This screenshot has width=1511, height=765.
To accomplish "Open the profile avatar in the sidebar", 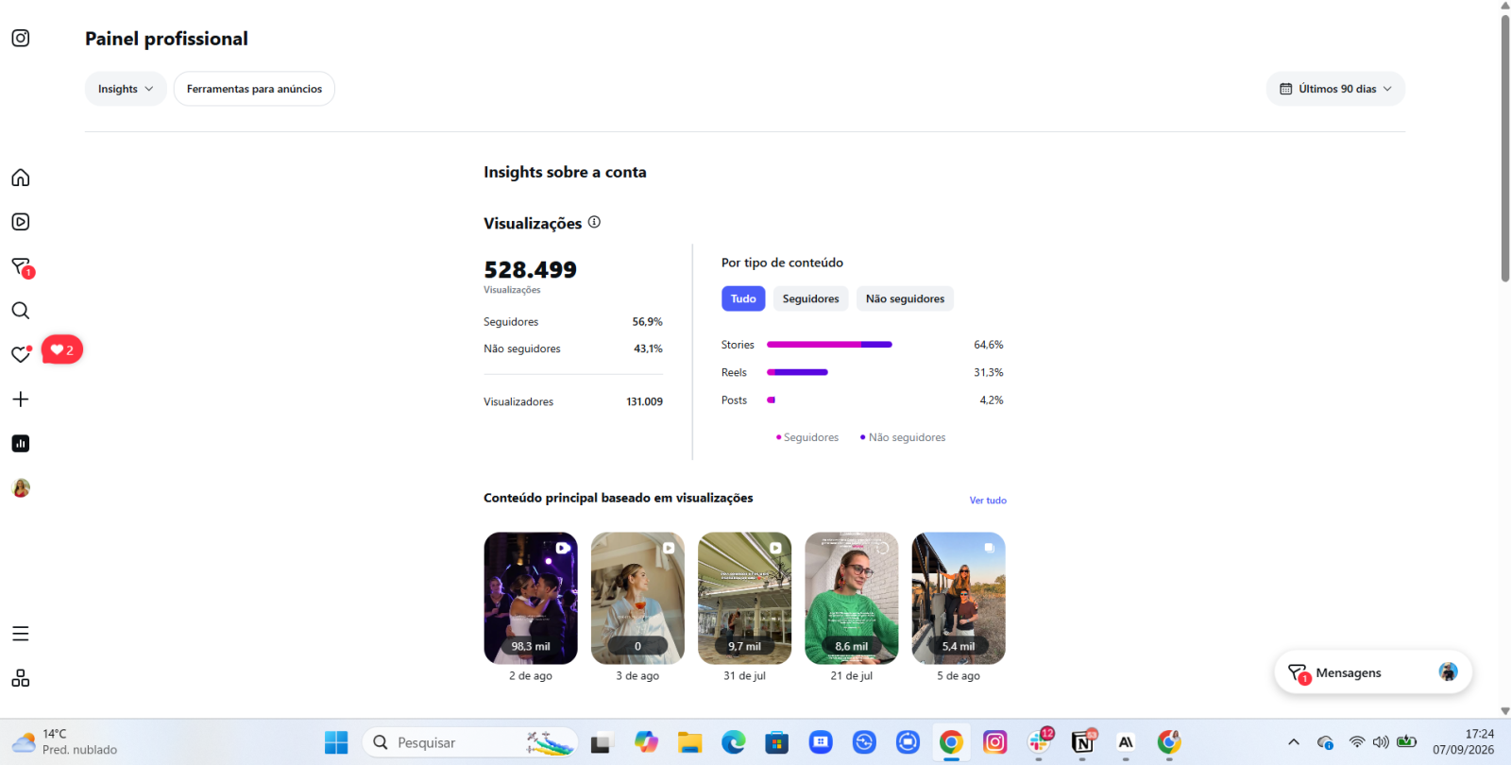I will point(21,488).
